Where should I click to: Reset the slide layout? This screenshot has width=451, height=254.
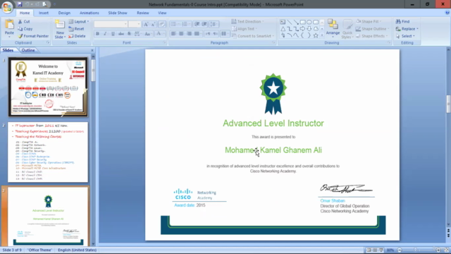77,29
